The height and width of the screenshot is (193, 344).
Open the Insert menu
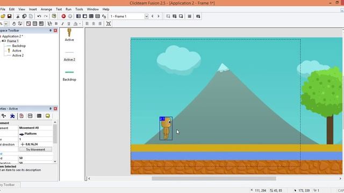[33, 9]
